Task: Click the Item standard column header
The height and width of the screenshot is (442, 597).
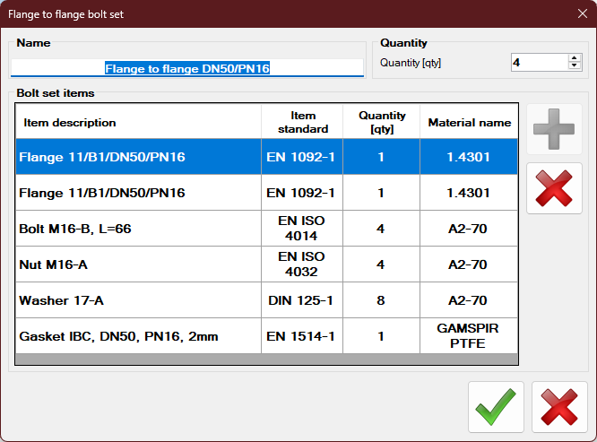Action: pos(302,122)
